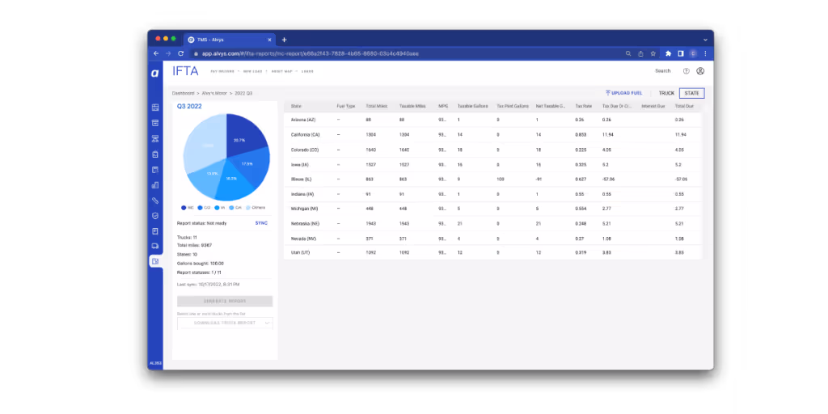The height and width of the screenshot is (414, 828).
Task: Click the 2022 Q3 breadcrumb
Action: 243,93
